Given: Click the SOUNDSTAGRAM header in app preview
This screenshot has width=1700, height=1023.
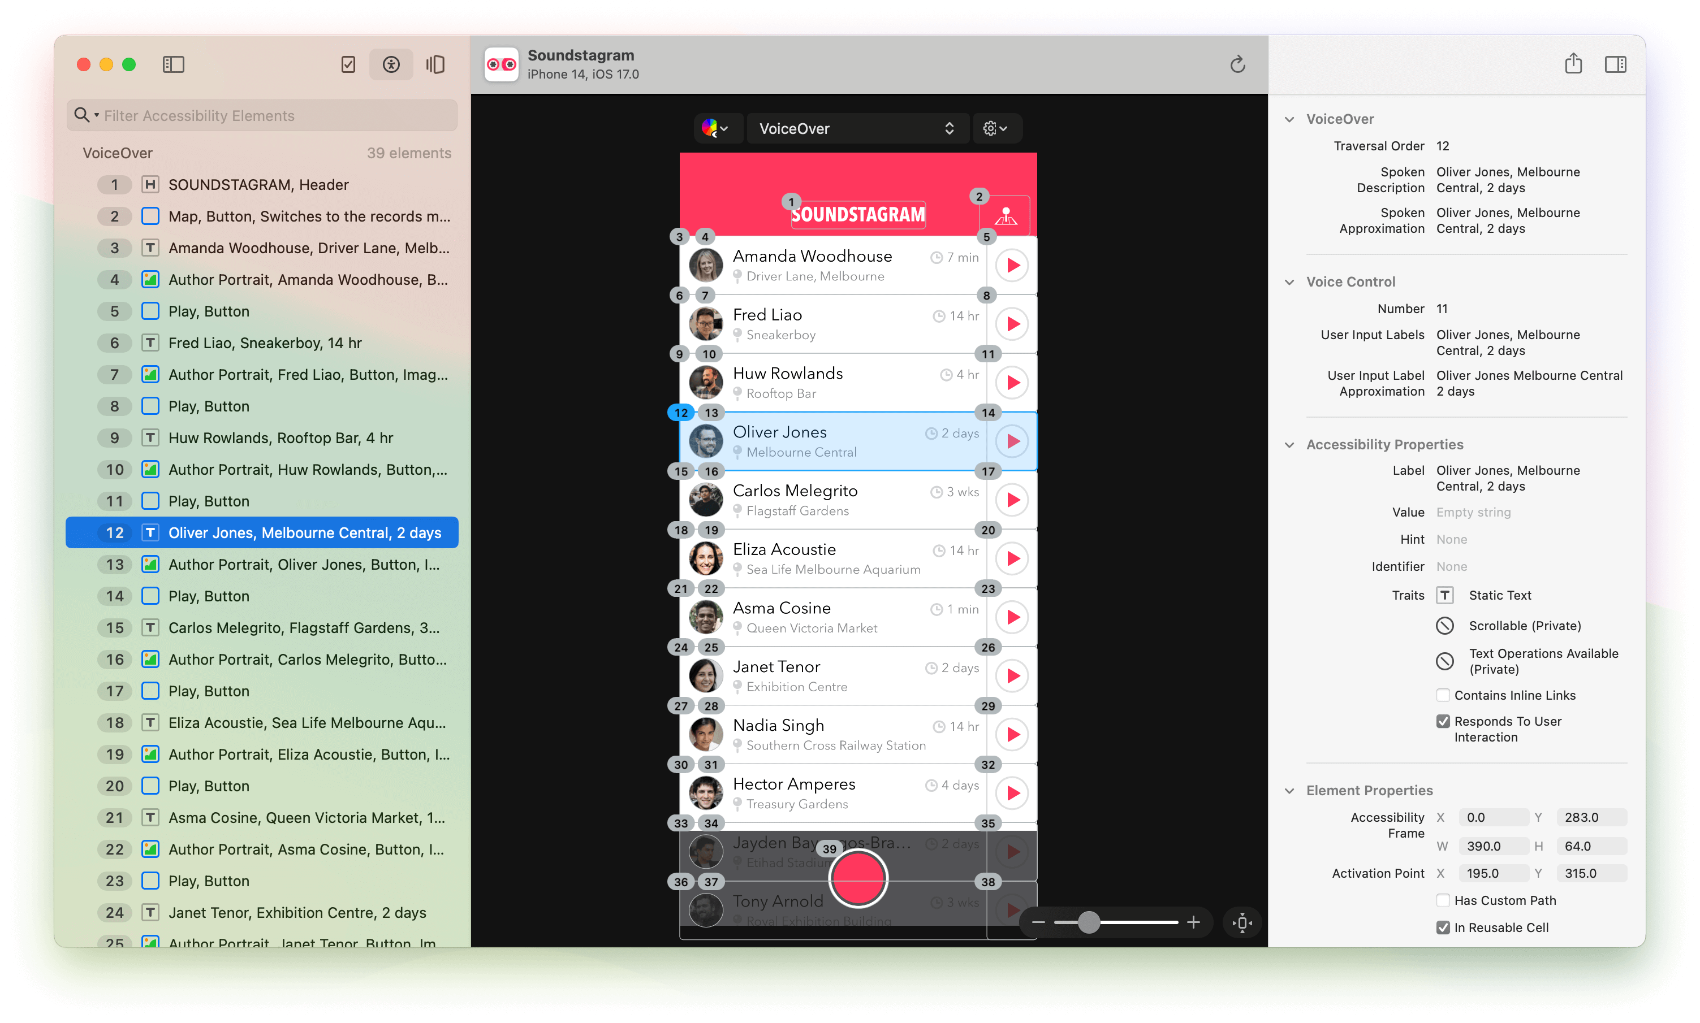Looking at the screenshot, I should tap(858, 214).
